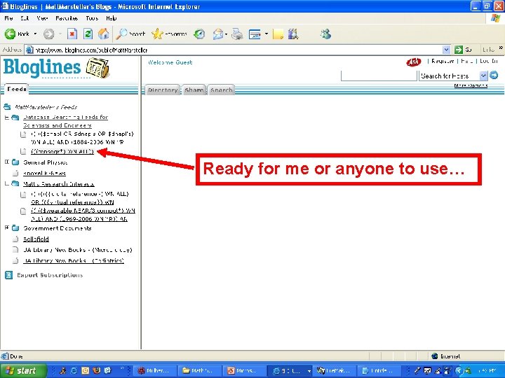Screen dimensions: 505x378
Task: Click the General Physics folder label
Action: click(45, 162)
